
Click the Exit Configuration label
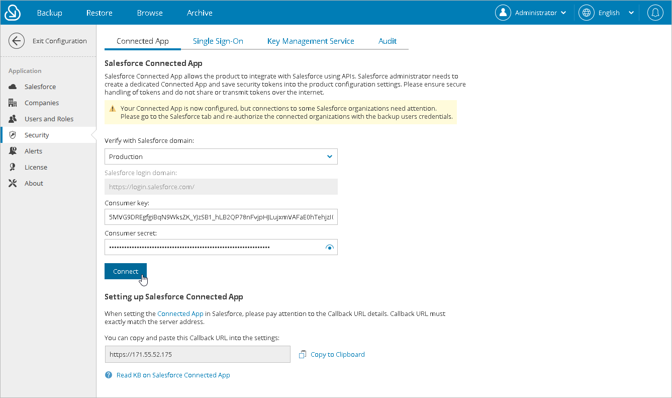[60, 41]
